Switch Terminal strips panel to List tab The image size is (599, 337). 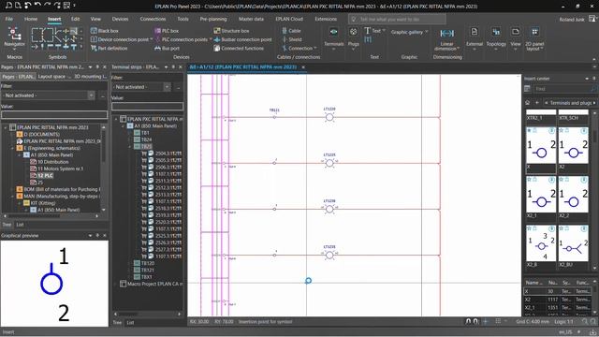(130, 322)
